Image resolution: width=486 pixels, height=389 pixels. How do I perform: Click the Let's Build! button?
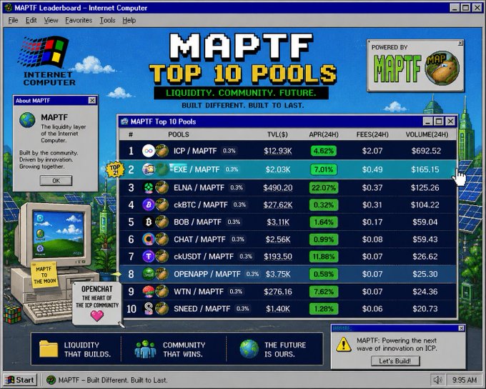(x=395, y=361)
